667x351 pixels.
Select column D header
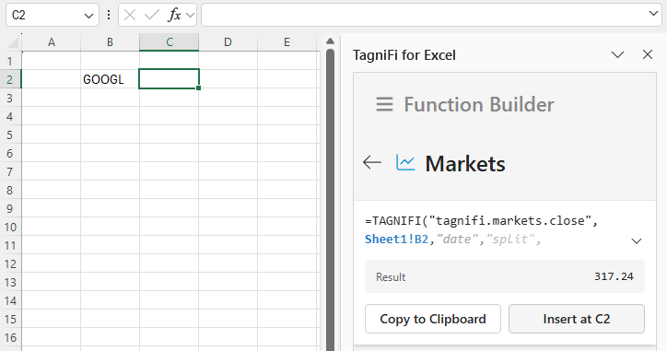tap(228, 42)
